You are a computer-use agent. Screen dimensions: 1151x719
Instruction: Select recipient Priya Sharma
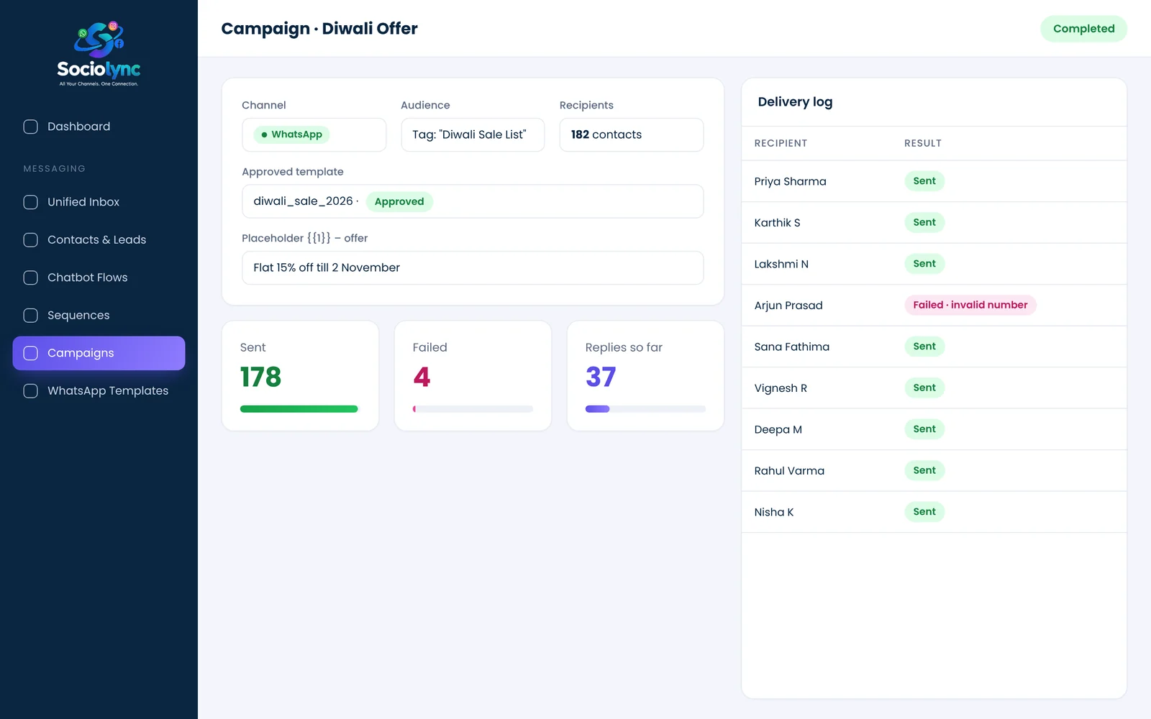click(790, 181)
